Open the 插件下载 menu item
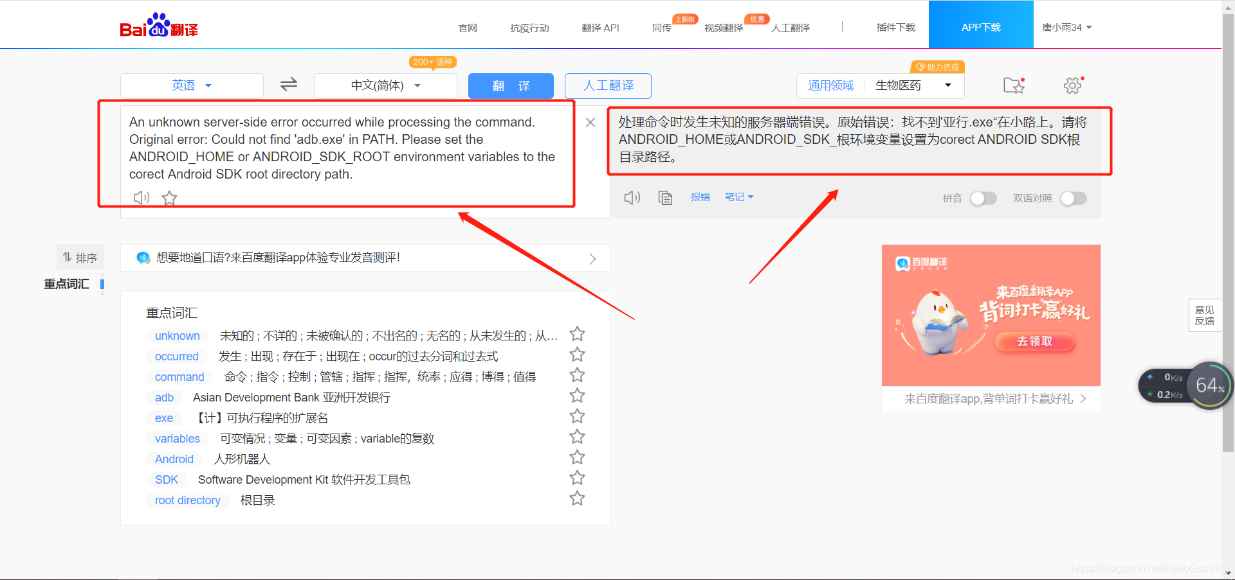Screen dimensions: 1235x580 [896, 28]
